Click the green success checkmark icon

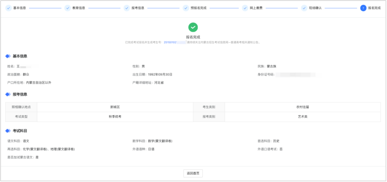coord(193,27)
